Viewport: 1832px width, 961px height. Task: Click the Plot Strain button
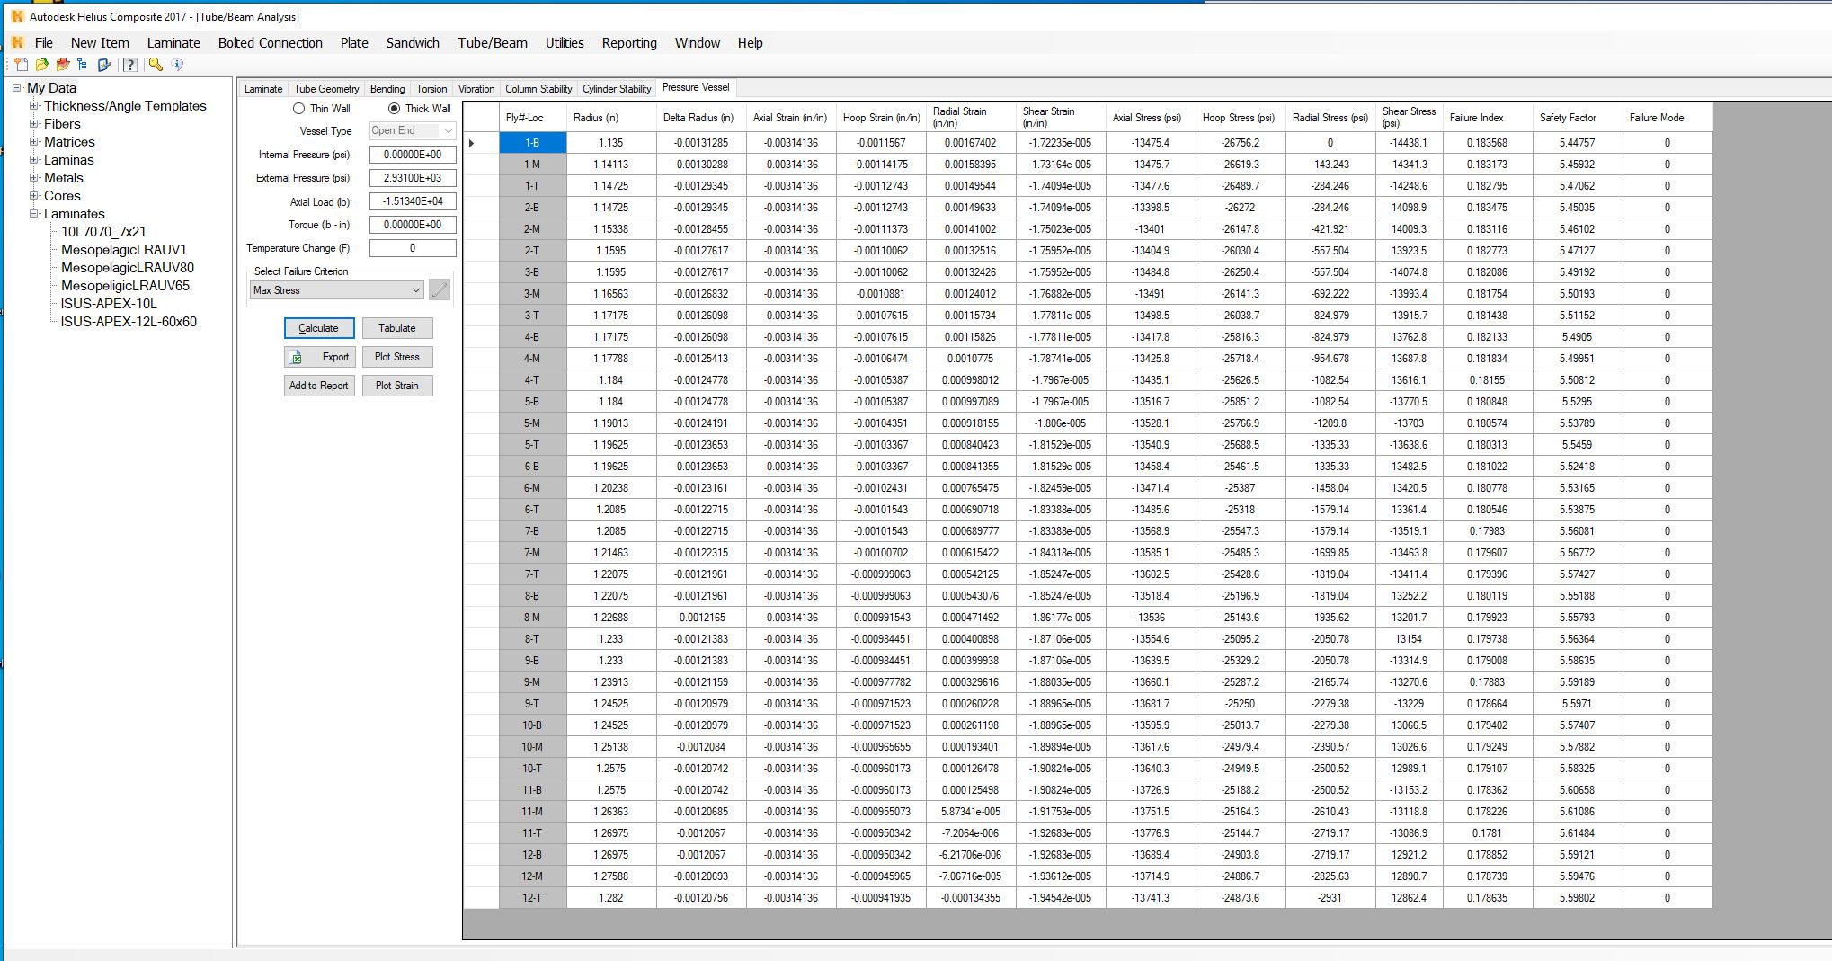397,386
